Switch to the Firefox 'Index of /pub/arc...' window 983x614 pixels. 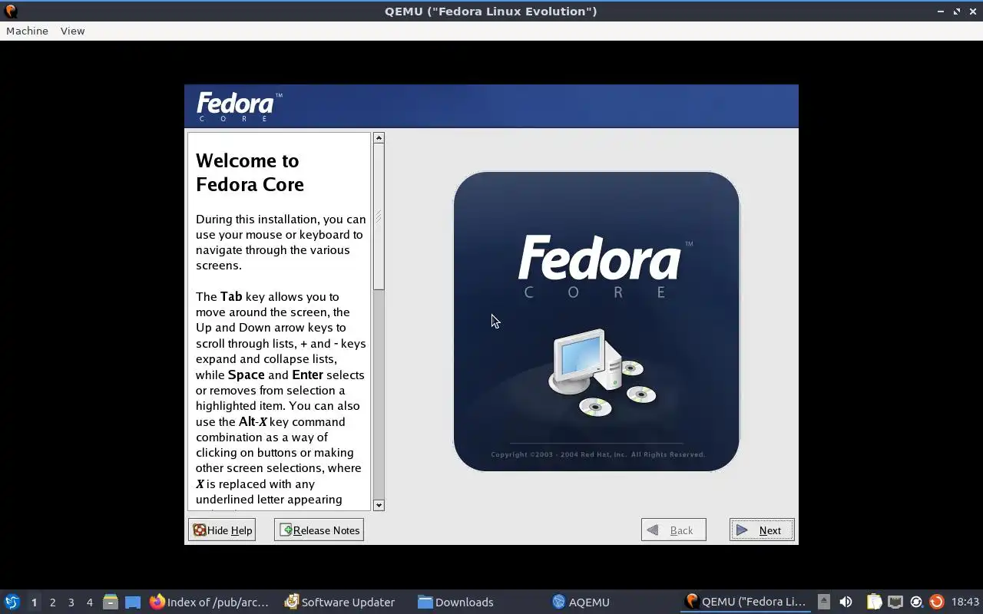point(210,602)
